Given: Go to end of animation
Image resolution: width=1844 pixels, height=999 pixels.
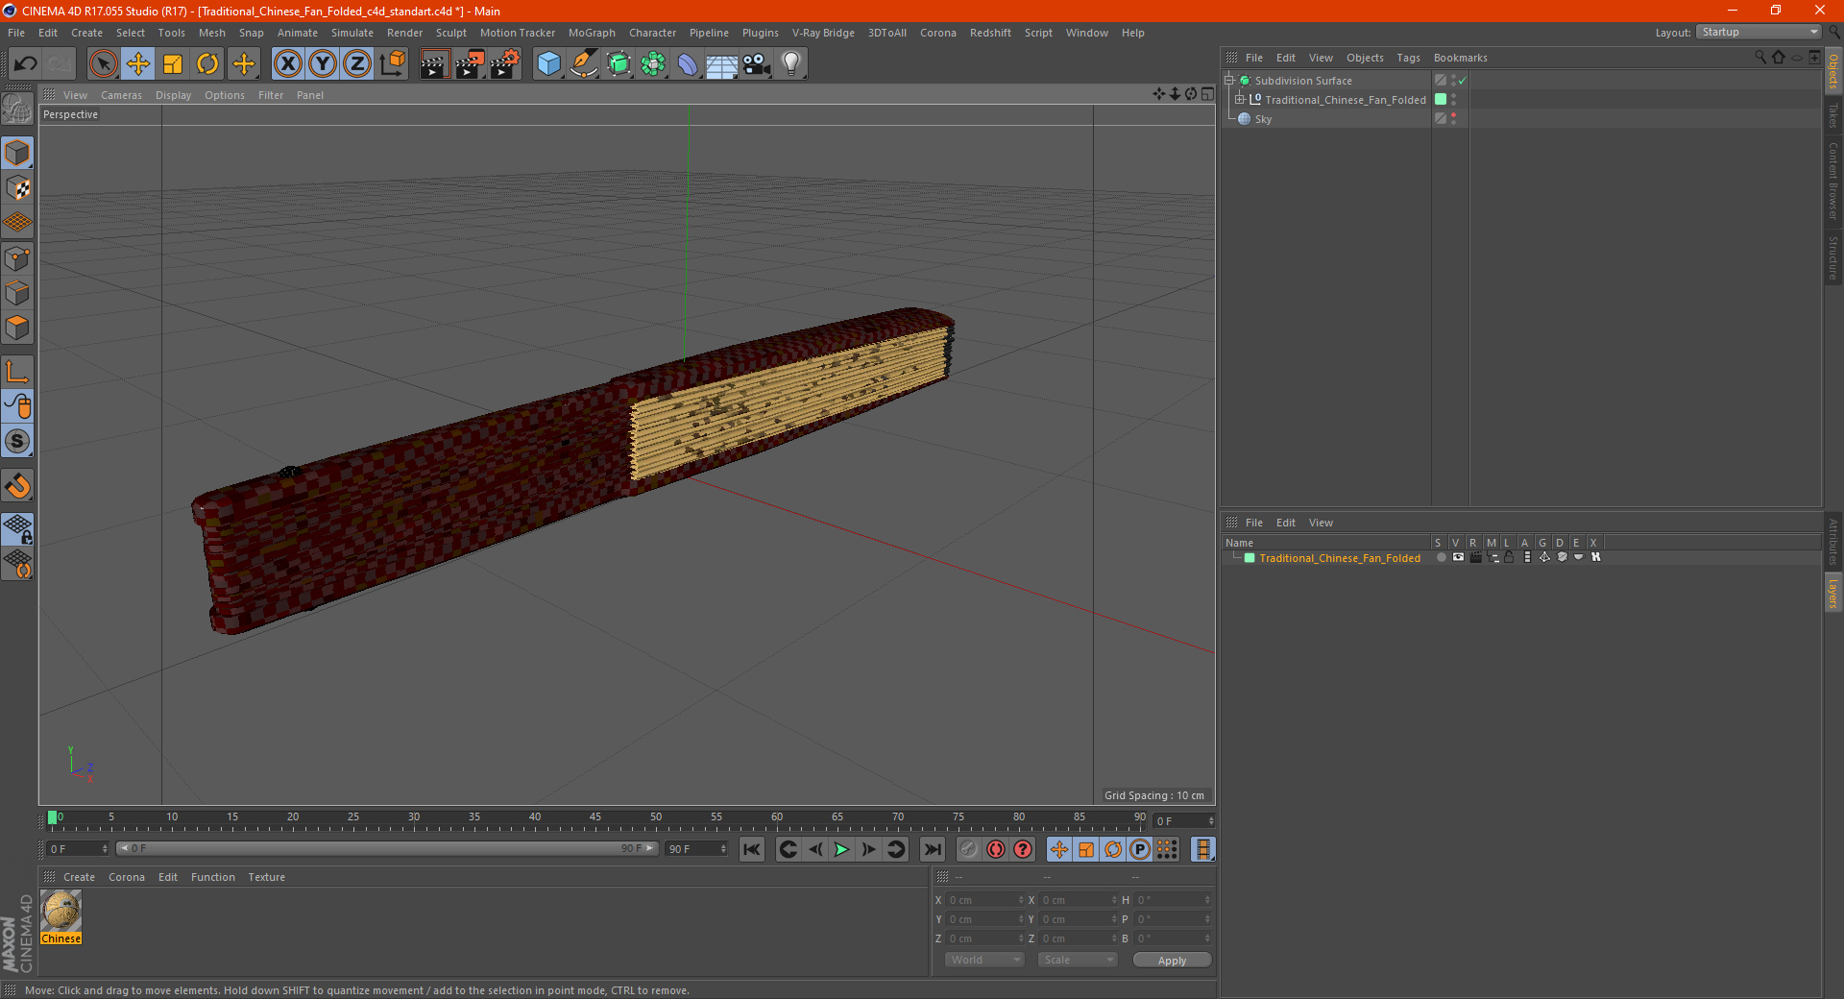Looking at the screenshot, I should [x=932, y=849].
